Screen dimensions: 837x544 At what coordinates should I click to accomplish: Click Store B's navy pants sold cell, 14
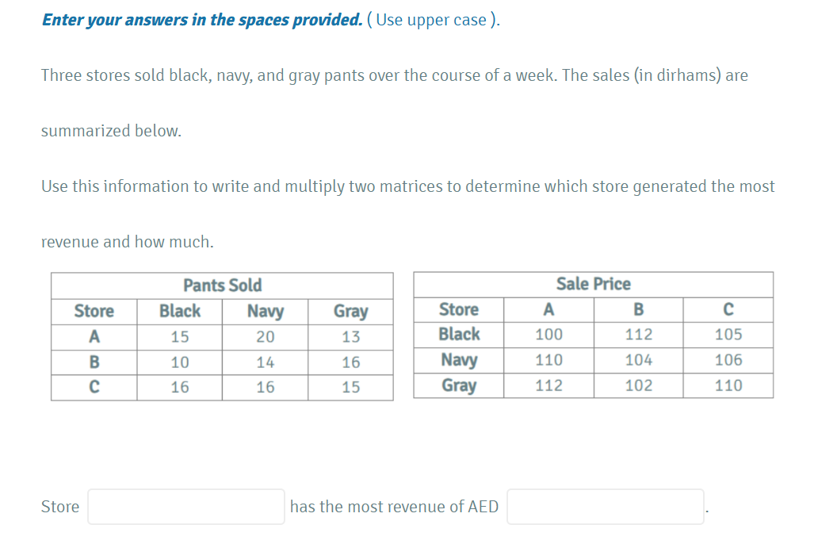click(266, 362)
